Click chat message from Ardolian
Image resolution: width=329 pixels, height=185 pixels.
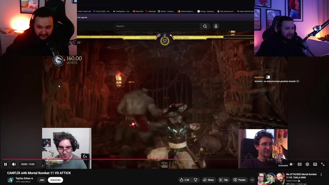[x=277, y=81]
